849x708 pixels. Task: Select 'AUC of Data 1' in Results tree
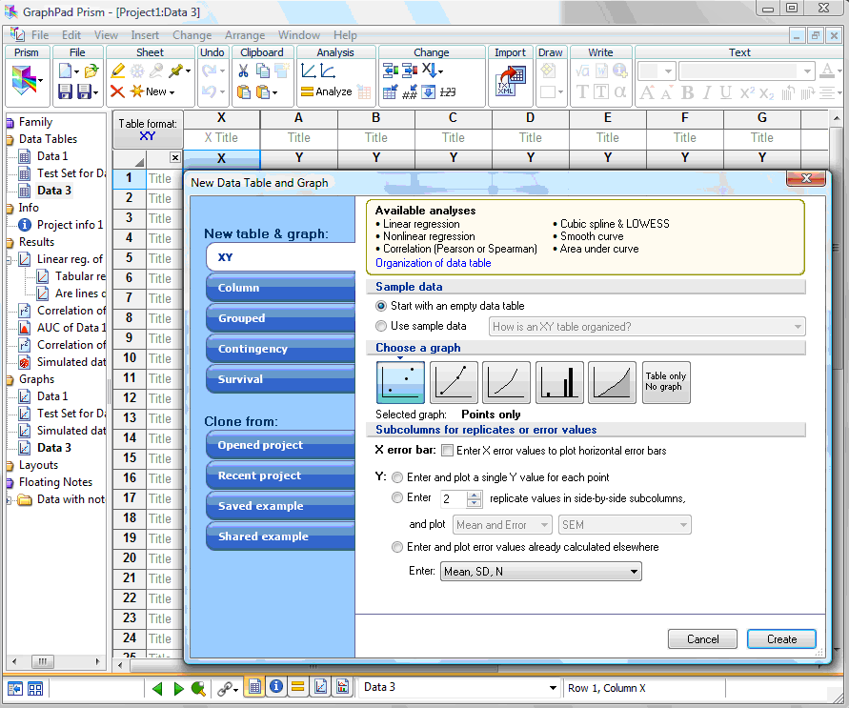pyautogui.click(x=71, y=328)
